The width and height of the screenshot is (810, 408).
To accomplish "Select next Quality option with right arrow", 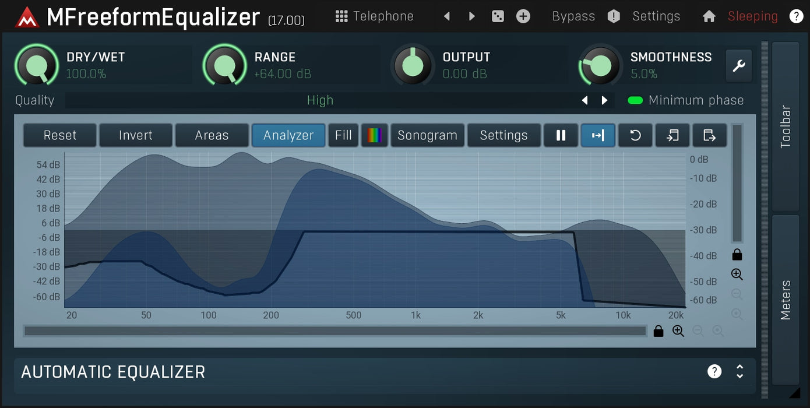I will coord(604,100).
